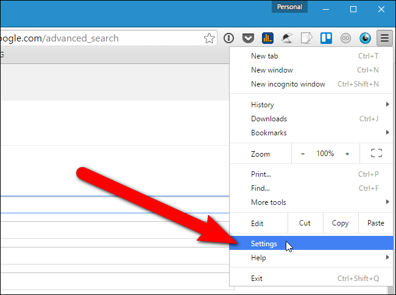Toggle fullscreen mode in the Zoom row
This screenshot has height=295, width=396.
[376, 154]
